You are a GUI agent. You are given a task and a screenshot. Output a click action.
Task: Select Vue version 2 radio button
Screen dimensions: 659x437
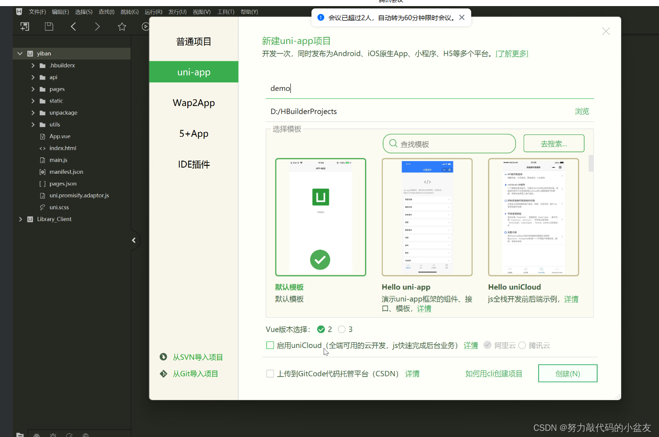[321, 329]
